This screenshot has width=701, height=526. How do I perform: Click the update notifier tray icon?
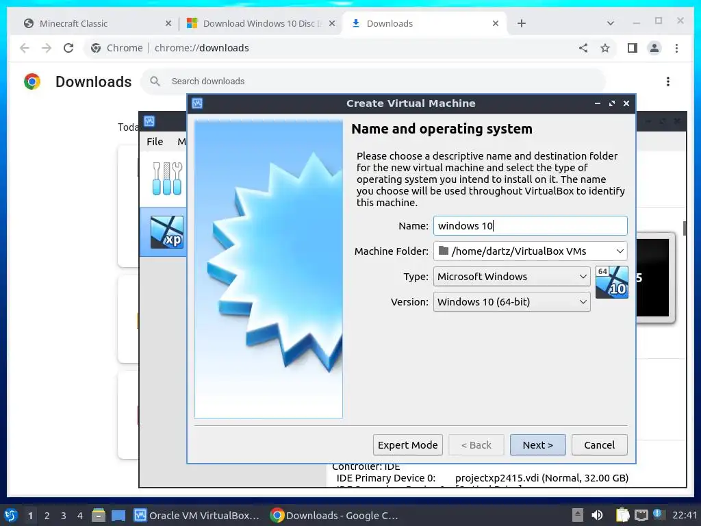click(658, 514)
